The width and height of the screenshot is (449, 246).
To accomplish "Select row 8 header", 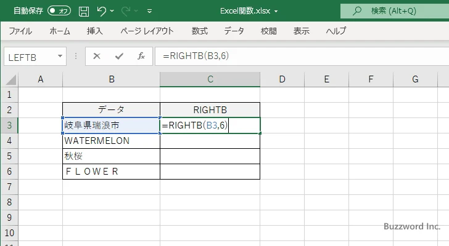I will tap(9, 202).
